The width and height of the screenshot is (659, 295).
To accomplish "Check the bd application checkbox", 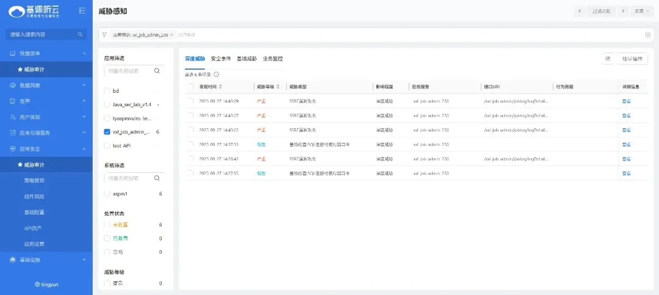I will (x=107, y=90).
